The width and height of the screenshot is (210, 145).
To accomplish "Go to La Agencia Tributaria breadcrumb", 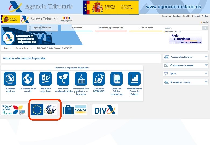I will click(23, 48).
